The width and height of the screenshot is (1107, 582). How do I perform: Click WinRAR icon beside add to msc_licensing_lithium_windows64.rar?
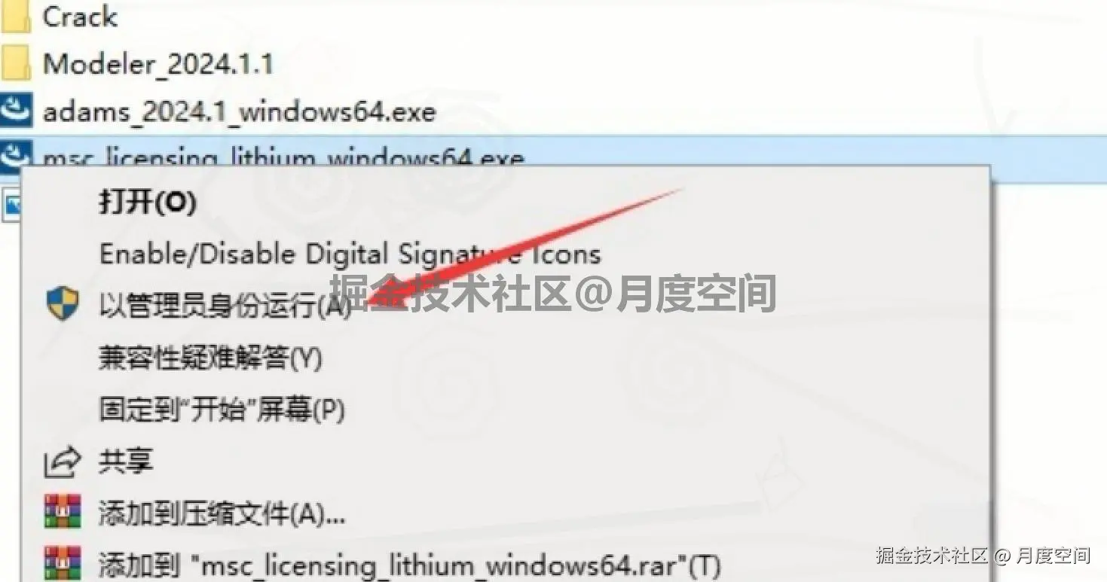pyautogui.click(x=63, y=562)
